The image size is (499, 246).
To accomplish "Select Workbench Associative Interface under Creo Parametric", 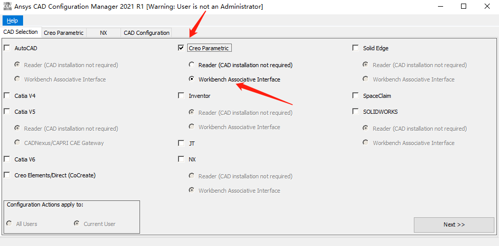I will pos(192,79).
